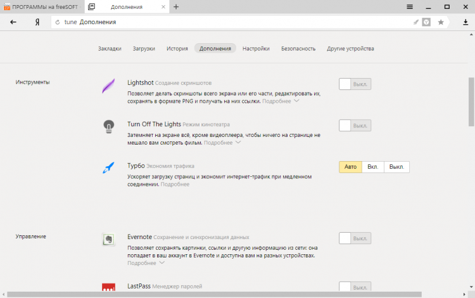
Task: Close the Дополнения tab
Action: [x=163, y=7]
